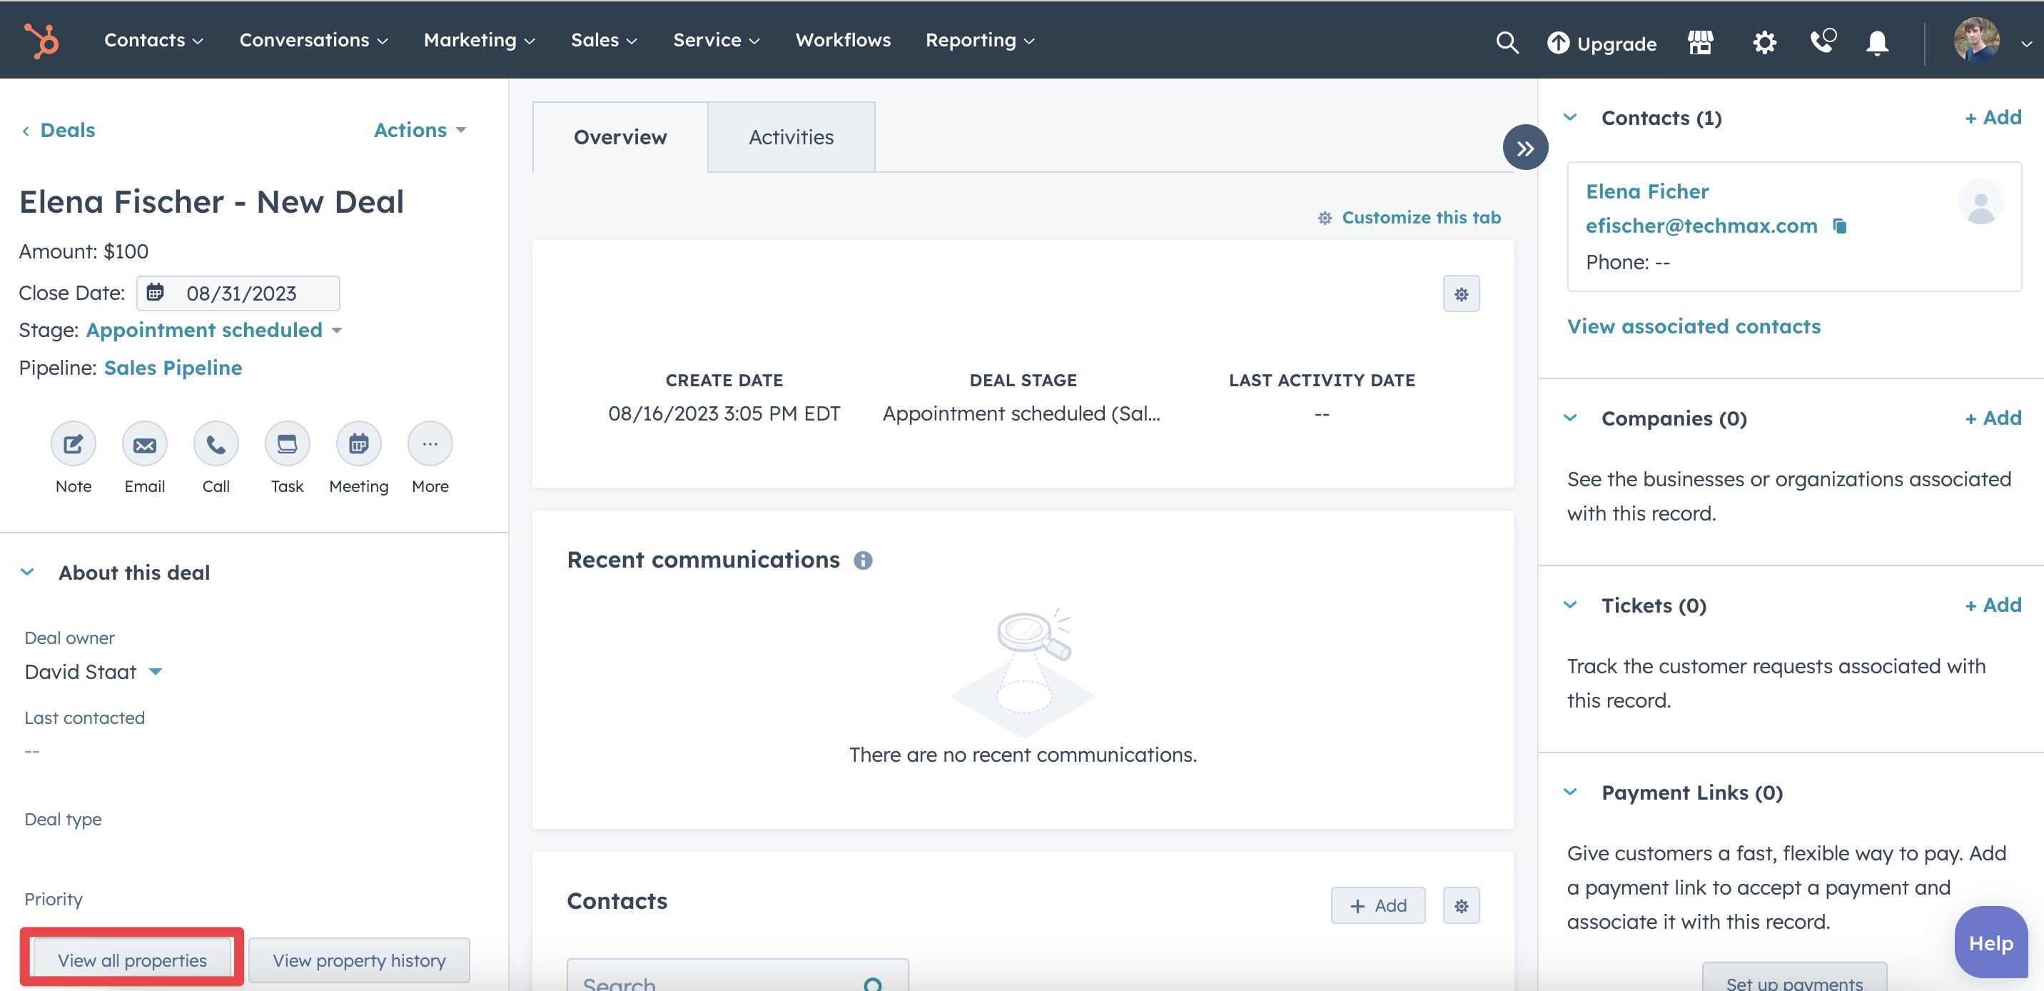The width and height of the screenshot is (2044, 991).
Task: Click the Task icon
Action: 287,444
